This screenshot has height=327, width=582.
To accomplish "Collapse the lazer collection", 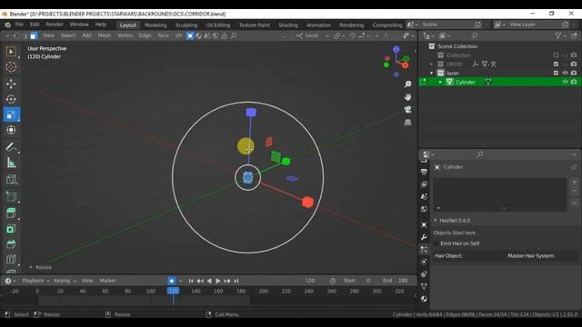I will tap(431, 73).
